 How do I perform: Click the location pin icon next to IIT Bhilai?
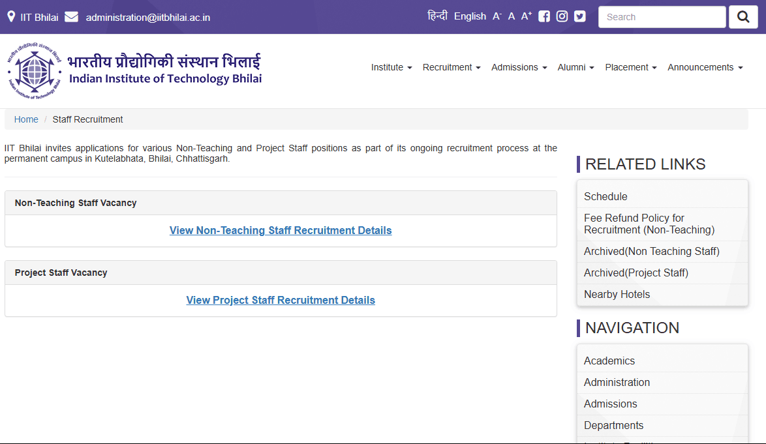tap(10, 16)
